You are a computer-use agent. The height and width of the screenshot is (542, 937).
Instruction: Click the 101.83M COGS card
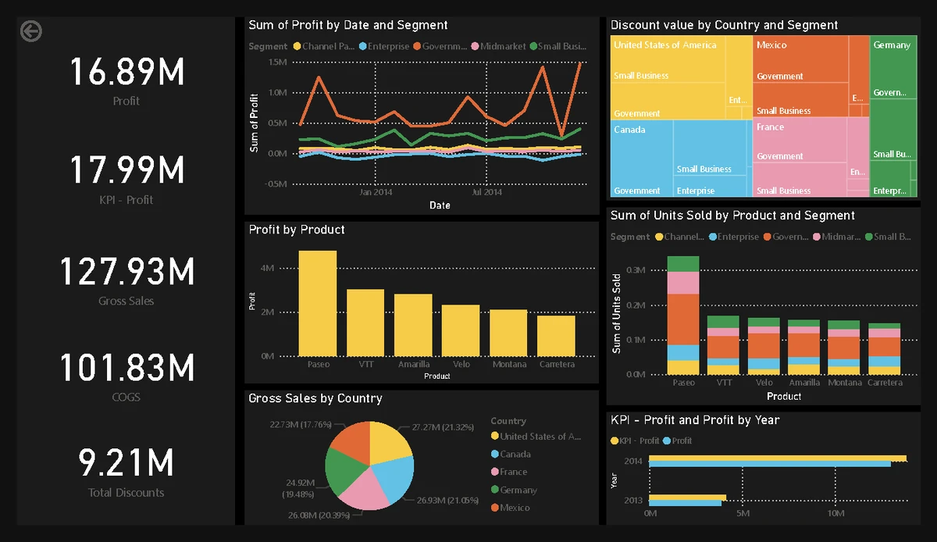[126, 376]
